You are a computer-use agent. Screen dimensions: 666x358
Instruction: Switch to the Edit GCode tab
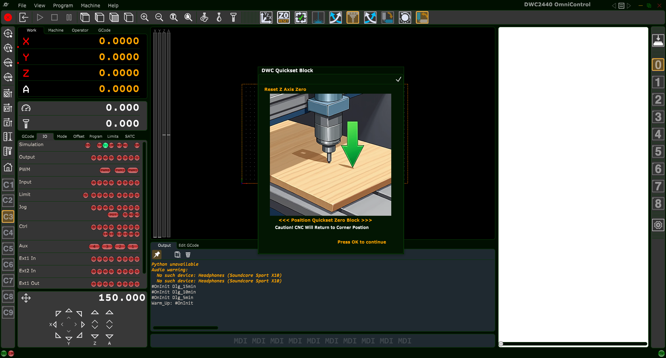188,245
